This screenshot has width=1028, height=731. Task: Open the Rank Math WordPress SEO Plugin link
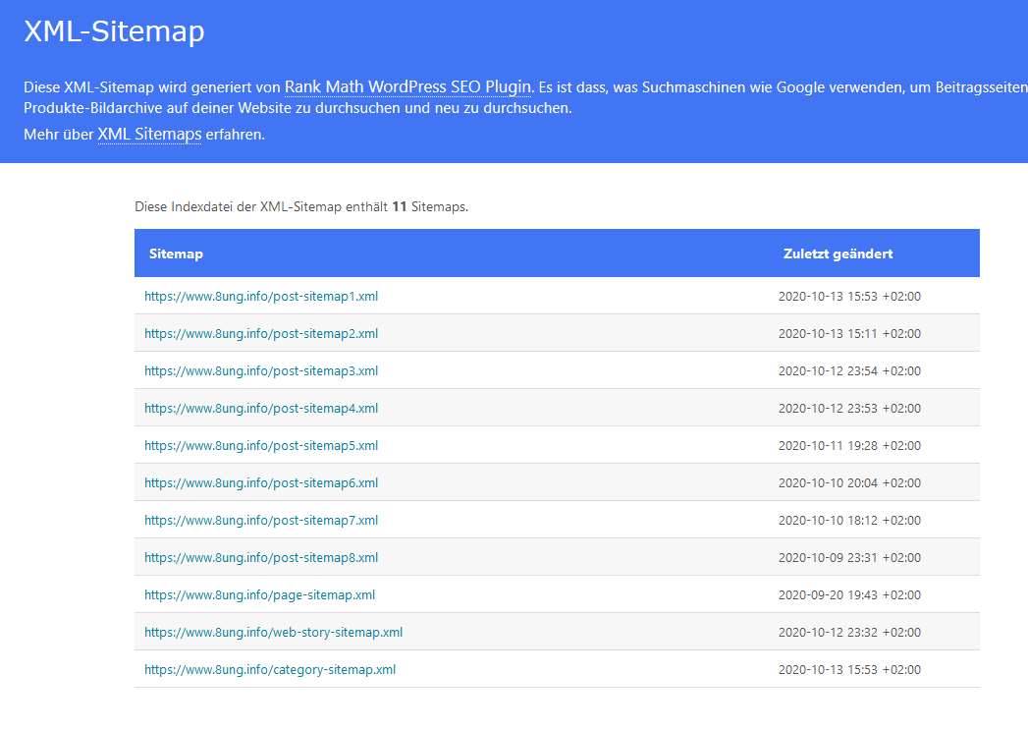(x=406, y=86)
